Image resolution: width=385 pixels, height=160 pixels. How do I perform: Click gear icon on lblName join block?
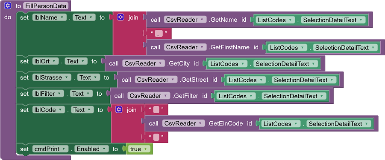click(x=120, y=17)
